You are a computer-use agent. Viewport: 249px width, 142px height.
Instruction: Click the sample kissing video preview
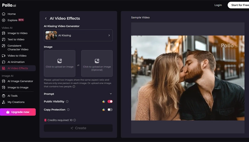coord(188,78)
